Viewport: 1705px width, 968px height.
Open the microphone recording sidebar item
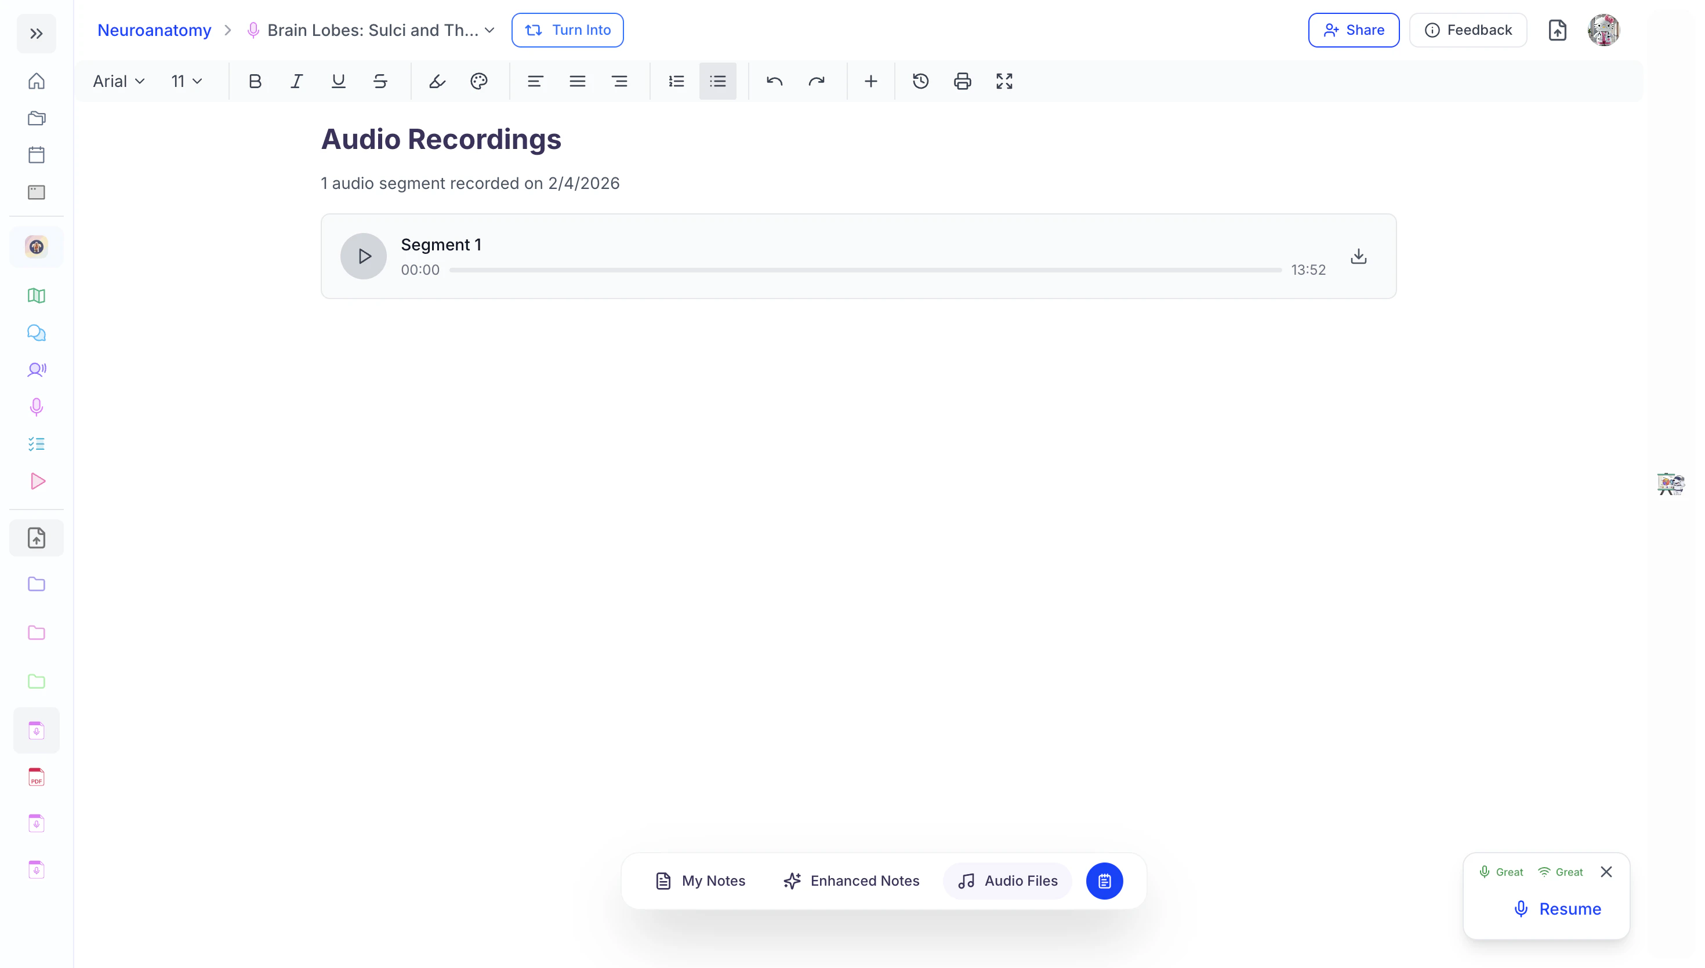[x=37, y=407]
